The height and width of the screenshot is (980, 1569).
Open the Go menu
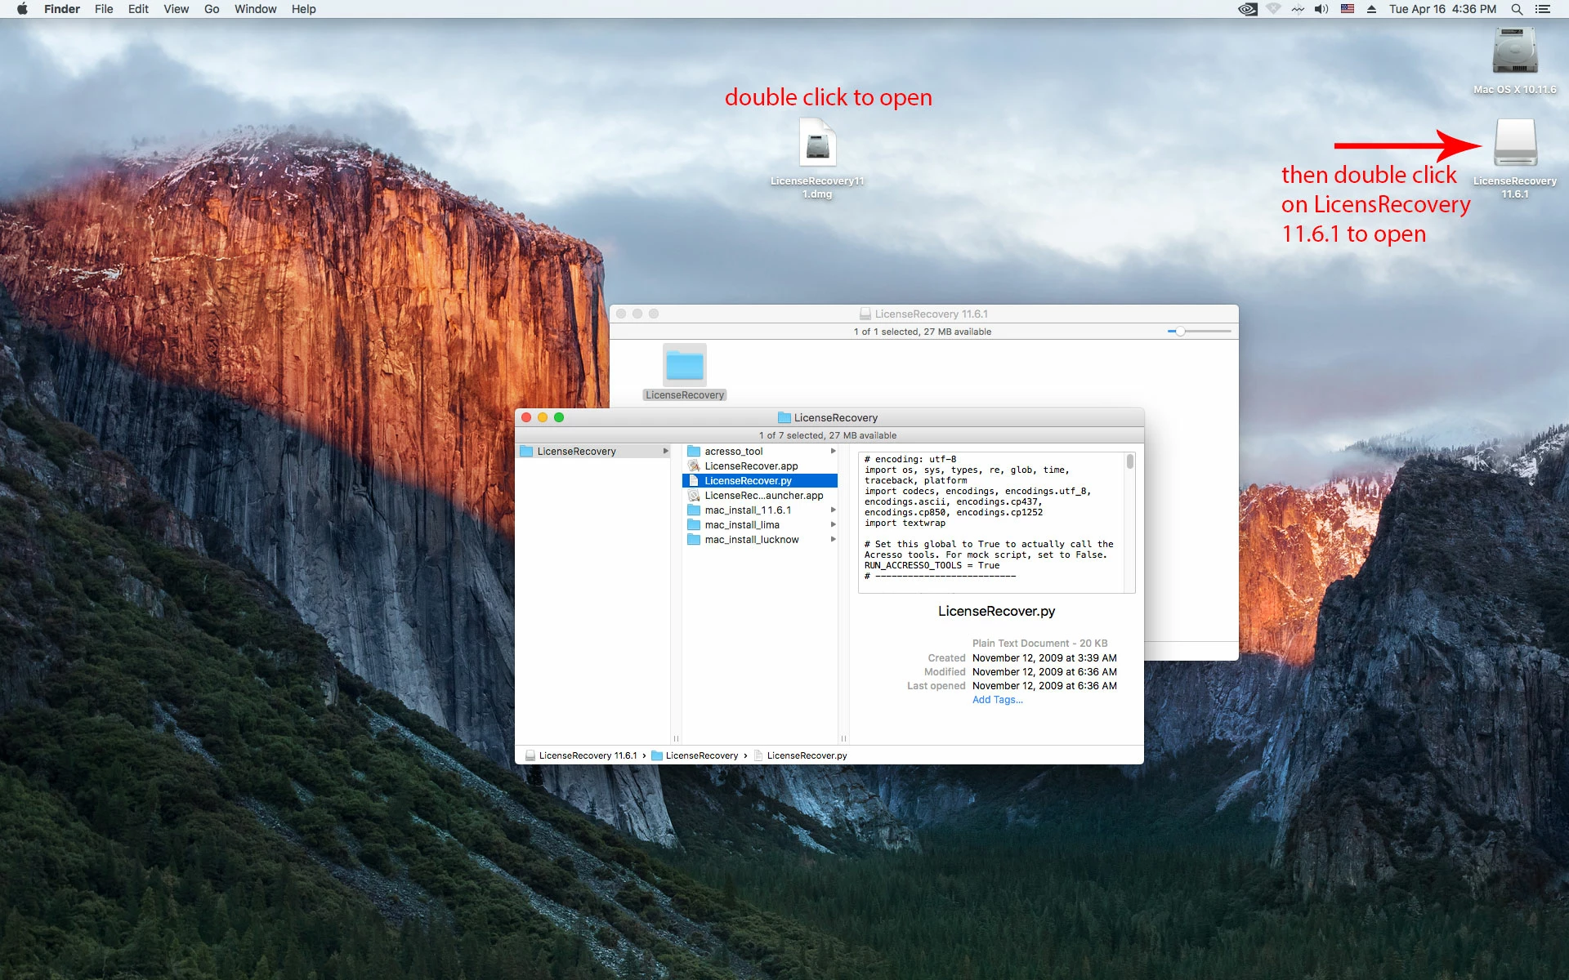212,9
